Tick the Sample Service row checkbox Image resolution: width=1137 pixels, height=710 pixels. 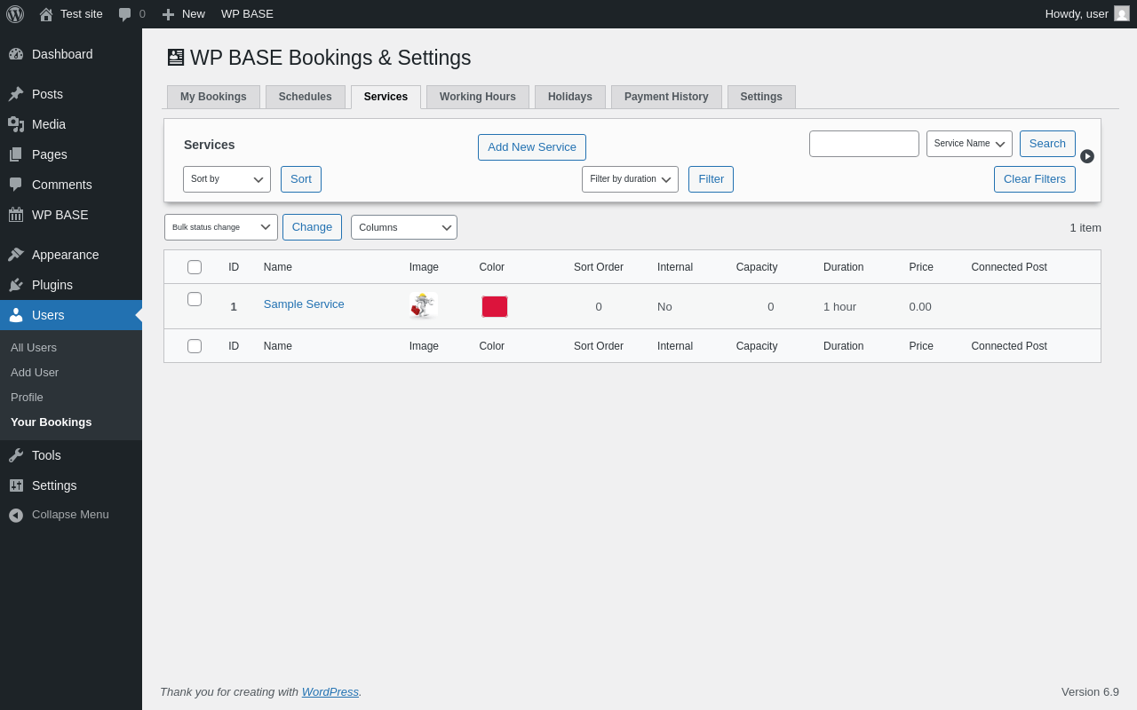click(x=195, y=299)
